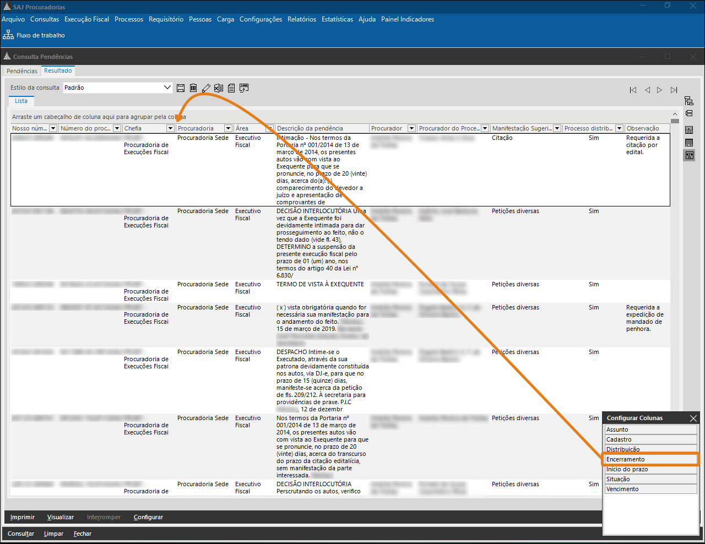Click the save query style diskette icon
The width and height of the screenshot is (705, 544).
(x=181, y=88)
